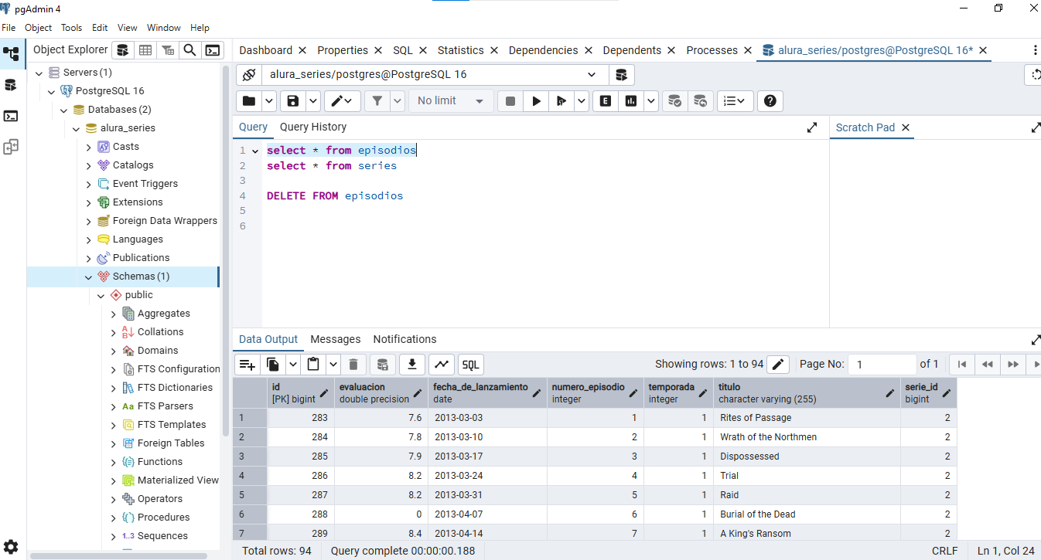Click the download results as CSV icon
This screenshot has height=560, width=1041.
click(x=412, y=365)
